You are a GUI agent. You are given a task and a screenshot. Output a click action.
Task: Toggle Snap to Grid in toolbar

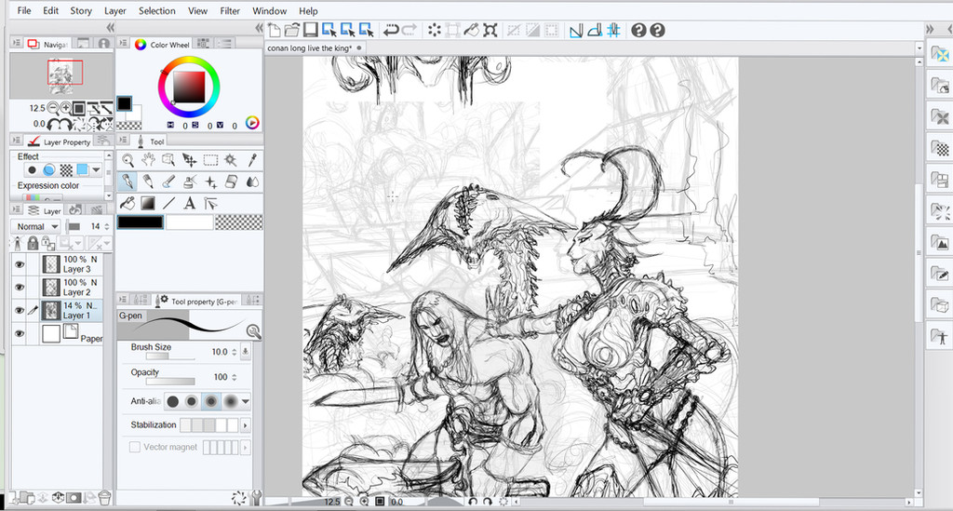[613, 30]
